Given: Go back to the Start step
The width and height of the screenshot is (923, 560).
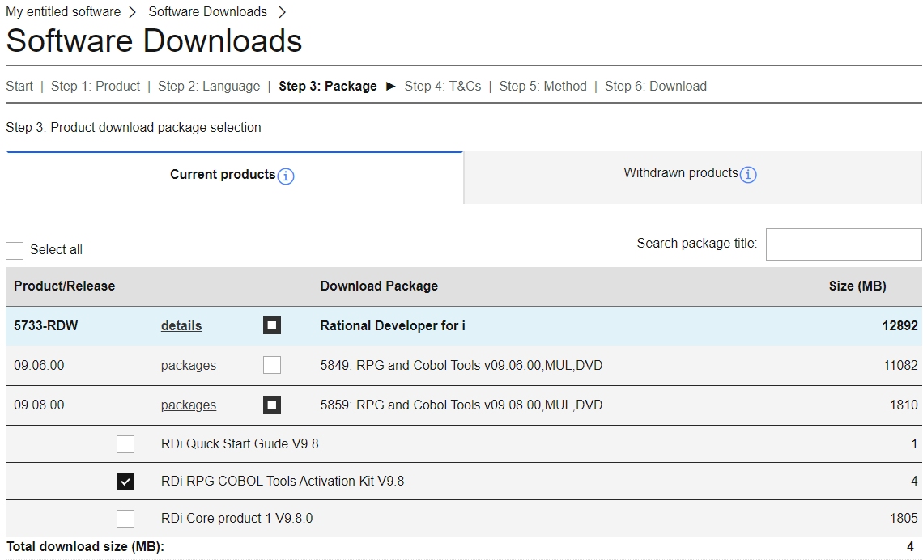Looking at the screenshot, I should tap(19, 87).
